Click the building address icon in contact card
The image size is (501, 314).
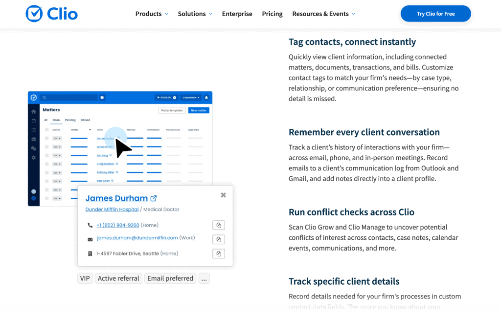point(90,254)
